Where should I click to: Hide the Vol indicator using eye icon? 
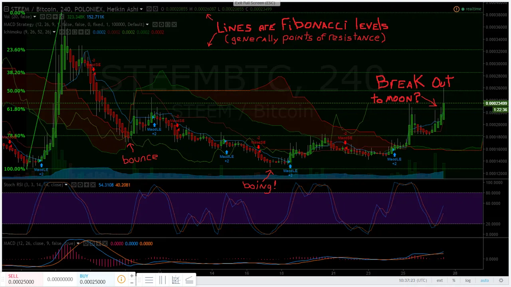[42, 17]
